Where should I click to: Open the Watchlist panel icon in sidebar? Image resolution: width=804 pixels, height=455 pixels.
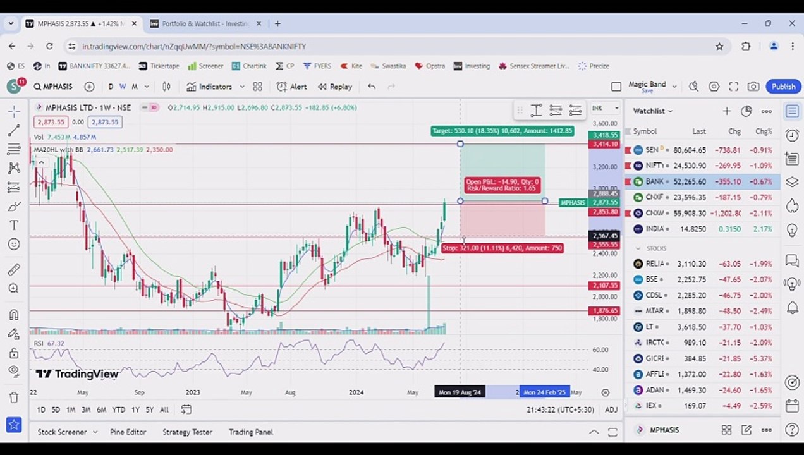pyautogui.click(x=792, y=111)
